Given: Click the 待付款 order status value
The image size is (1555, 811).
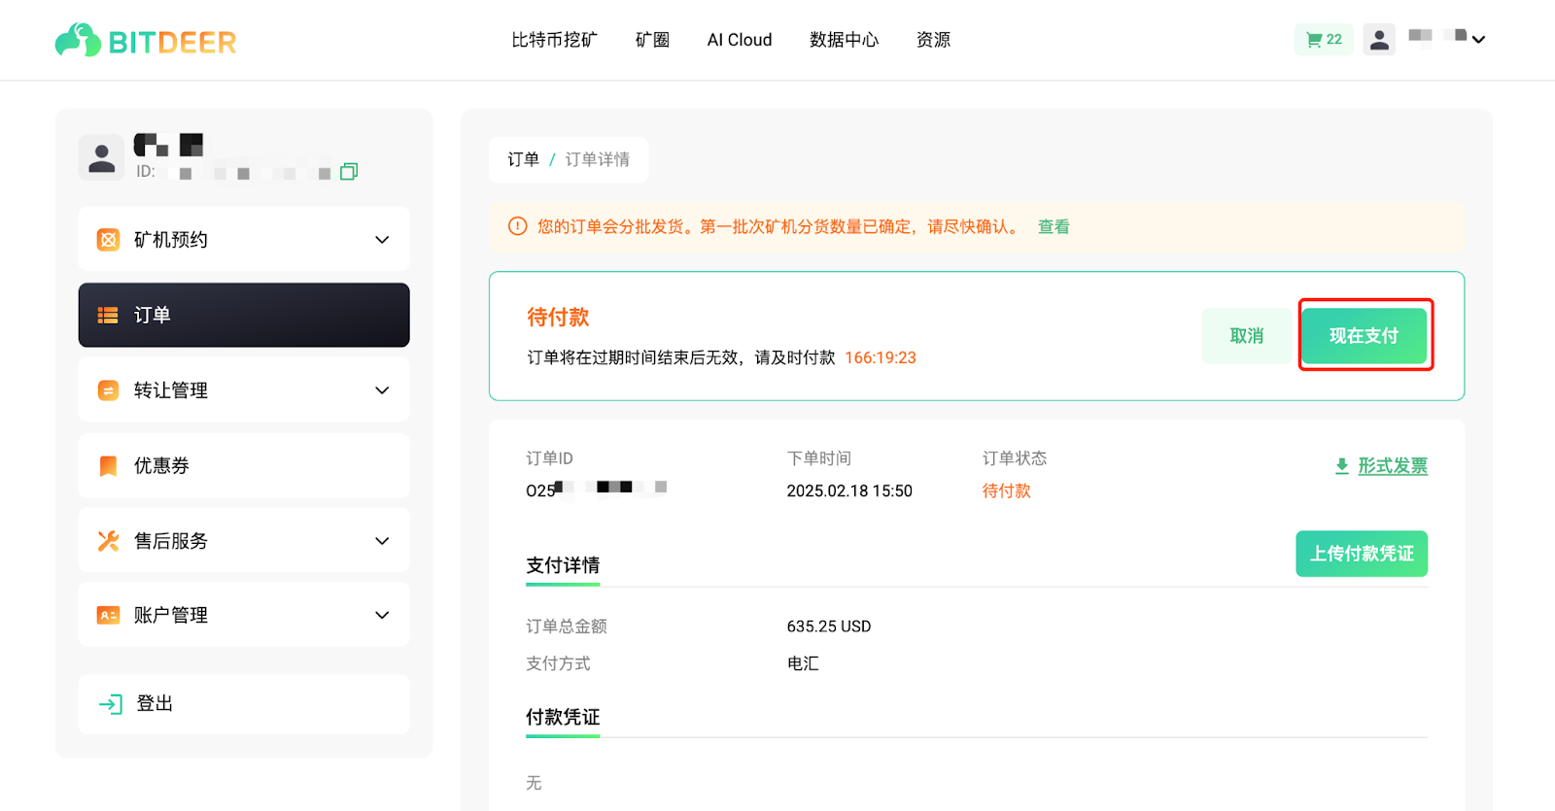Looking at the screenshot, I should (x=1006, y=490).
